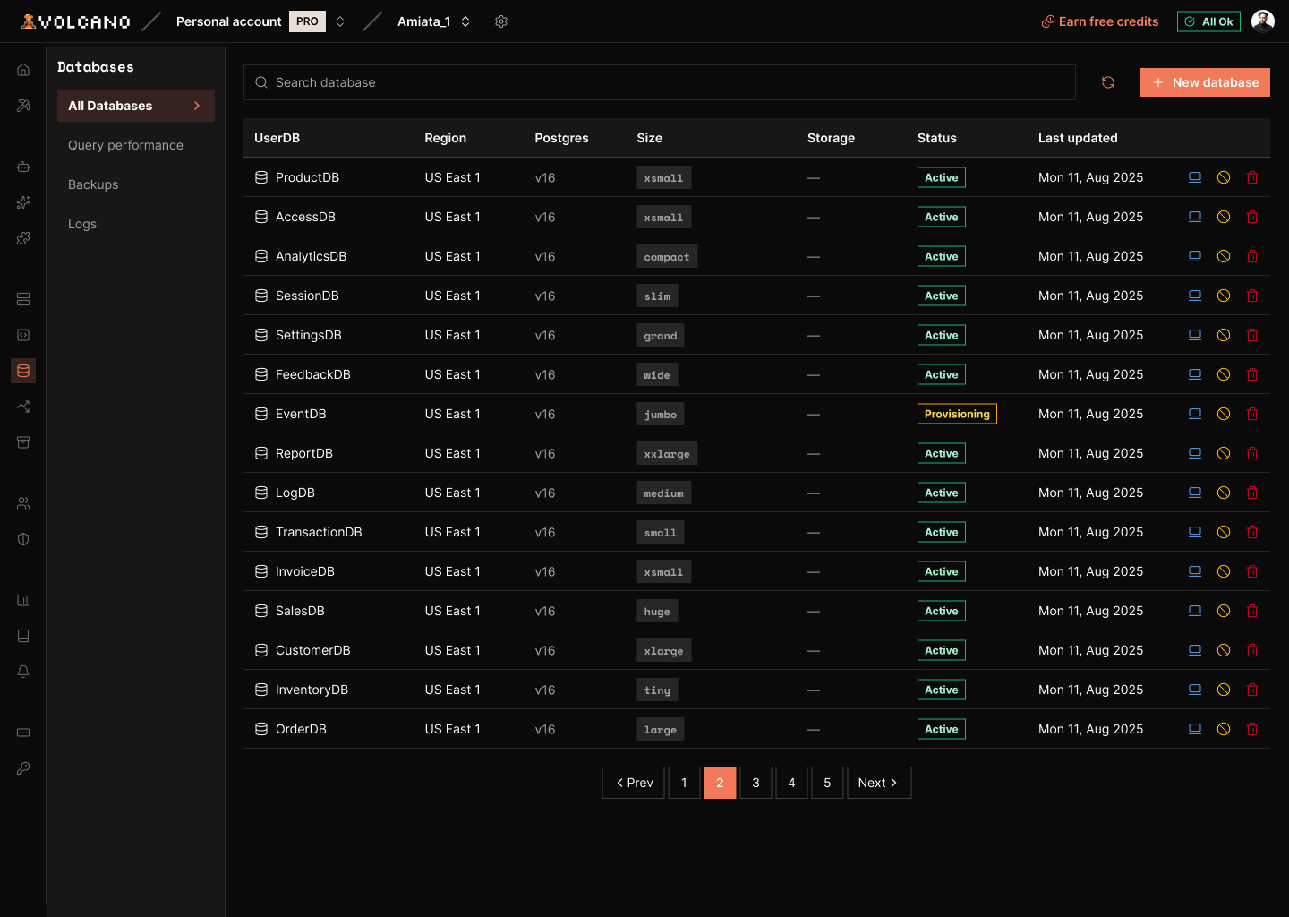Click the Volcano logo
The image size is (1289, 917).
[x=76, y=21]
